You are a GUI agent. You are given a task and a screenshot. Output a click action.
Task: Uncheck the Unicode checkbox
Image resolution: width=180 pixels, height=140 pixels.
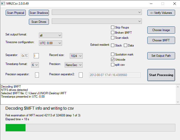[x=113, y=60]
